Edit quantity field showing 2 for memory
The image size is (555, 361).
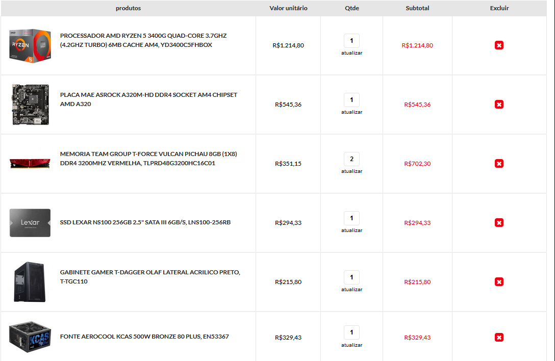coord(351,159)
